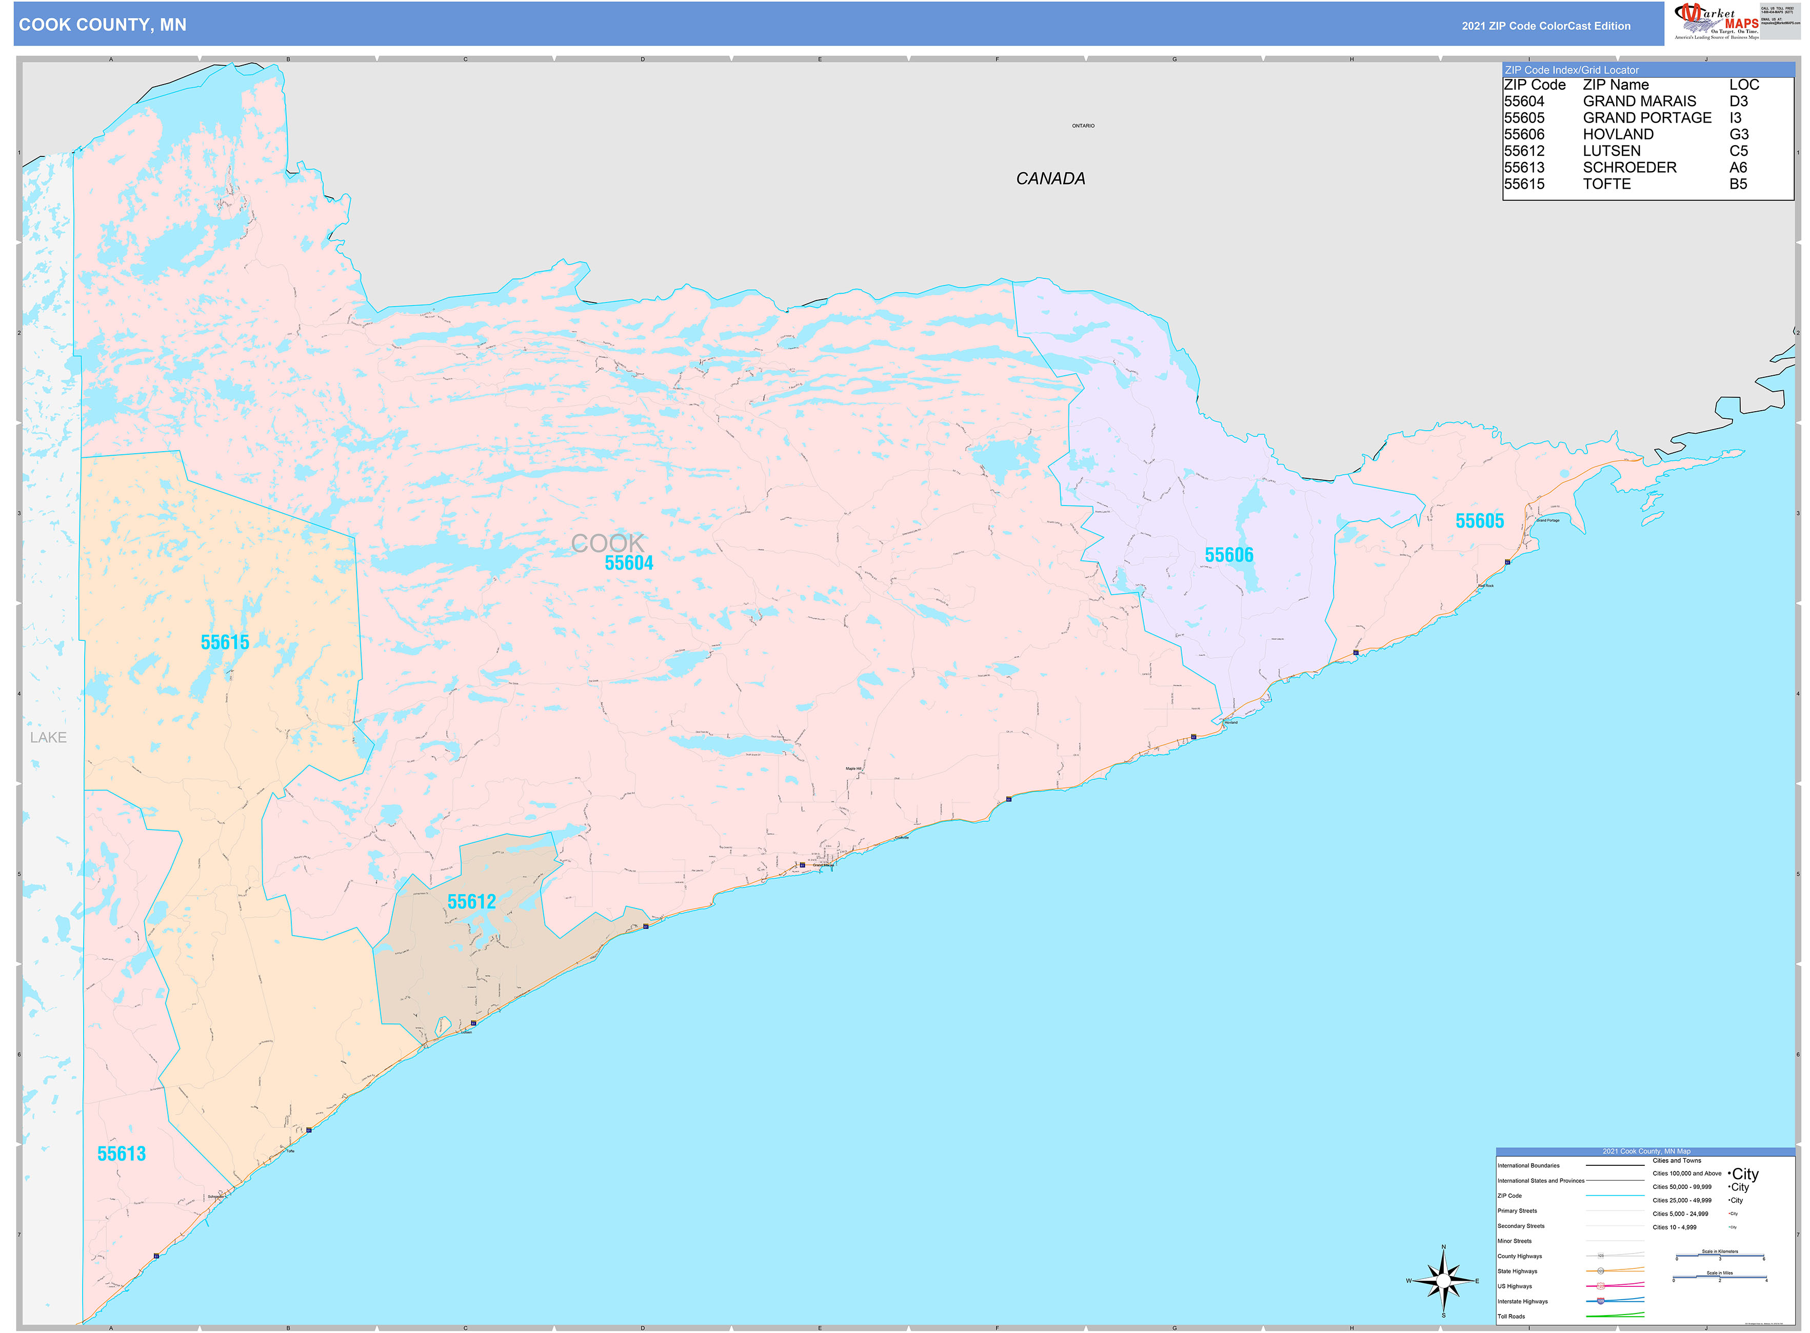Viewport: 1810px width, 1333px height.
Task: Click the State Highways circle symbol in legend
Action: 1600,1271
